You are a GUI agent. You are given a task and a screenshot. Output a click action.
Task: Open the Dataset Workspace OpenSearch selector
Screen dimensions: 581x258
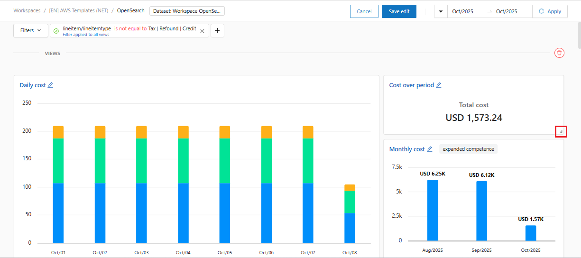[187, 11]
